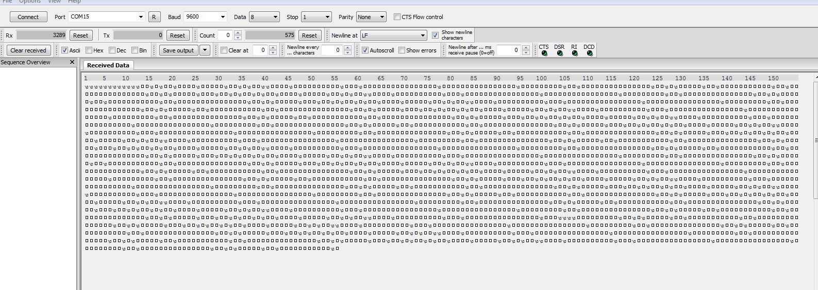This screenshot has width=818, height=290.
Task: Reset the Rx counter
Action: pos(80,35)
